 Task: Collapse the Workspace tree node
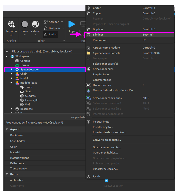7,56
